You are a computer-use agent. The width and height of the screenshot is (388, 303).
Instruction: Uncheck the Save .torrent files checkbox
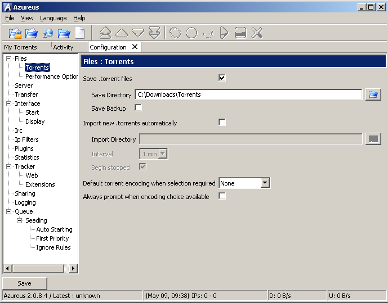[222, 78]
